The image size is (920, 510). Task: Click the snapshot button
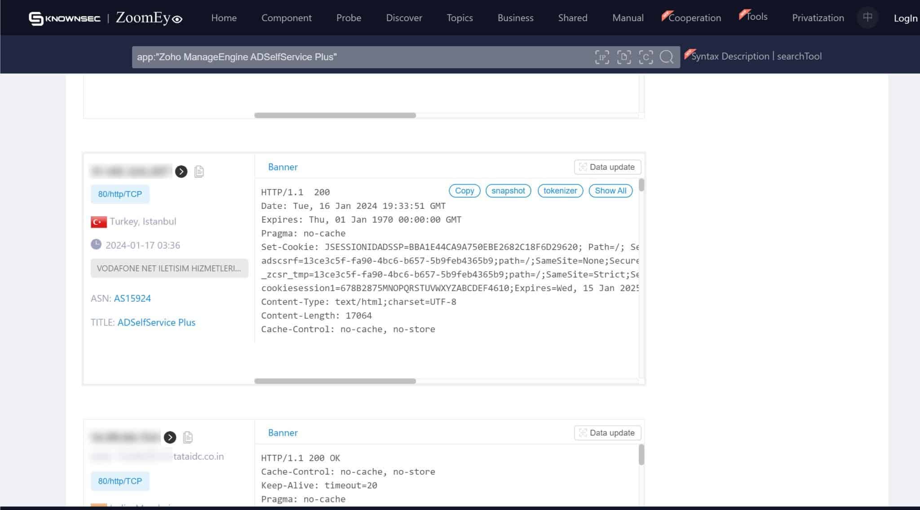508,191
